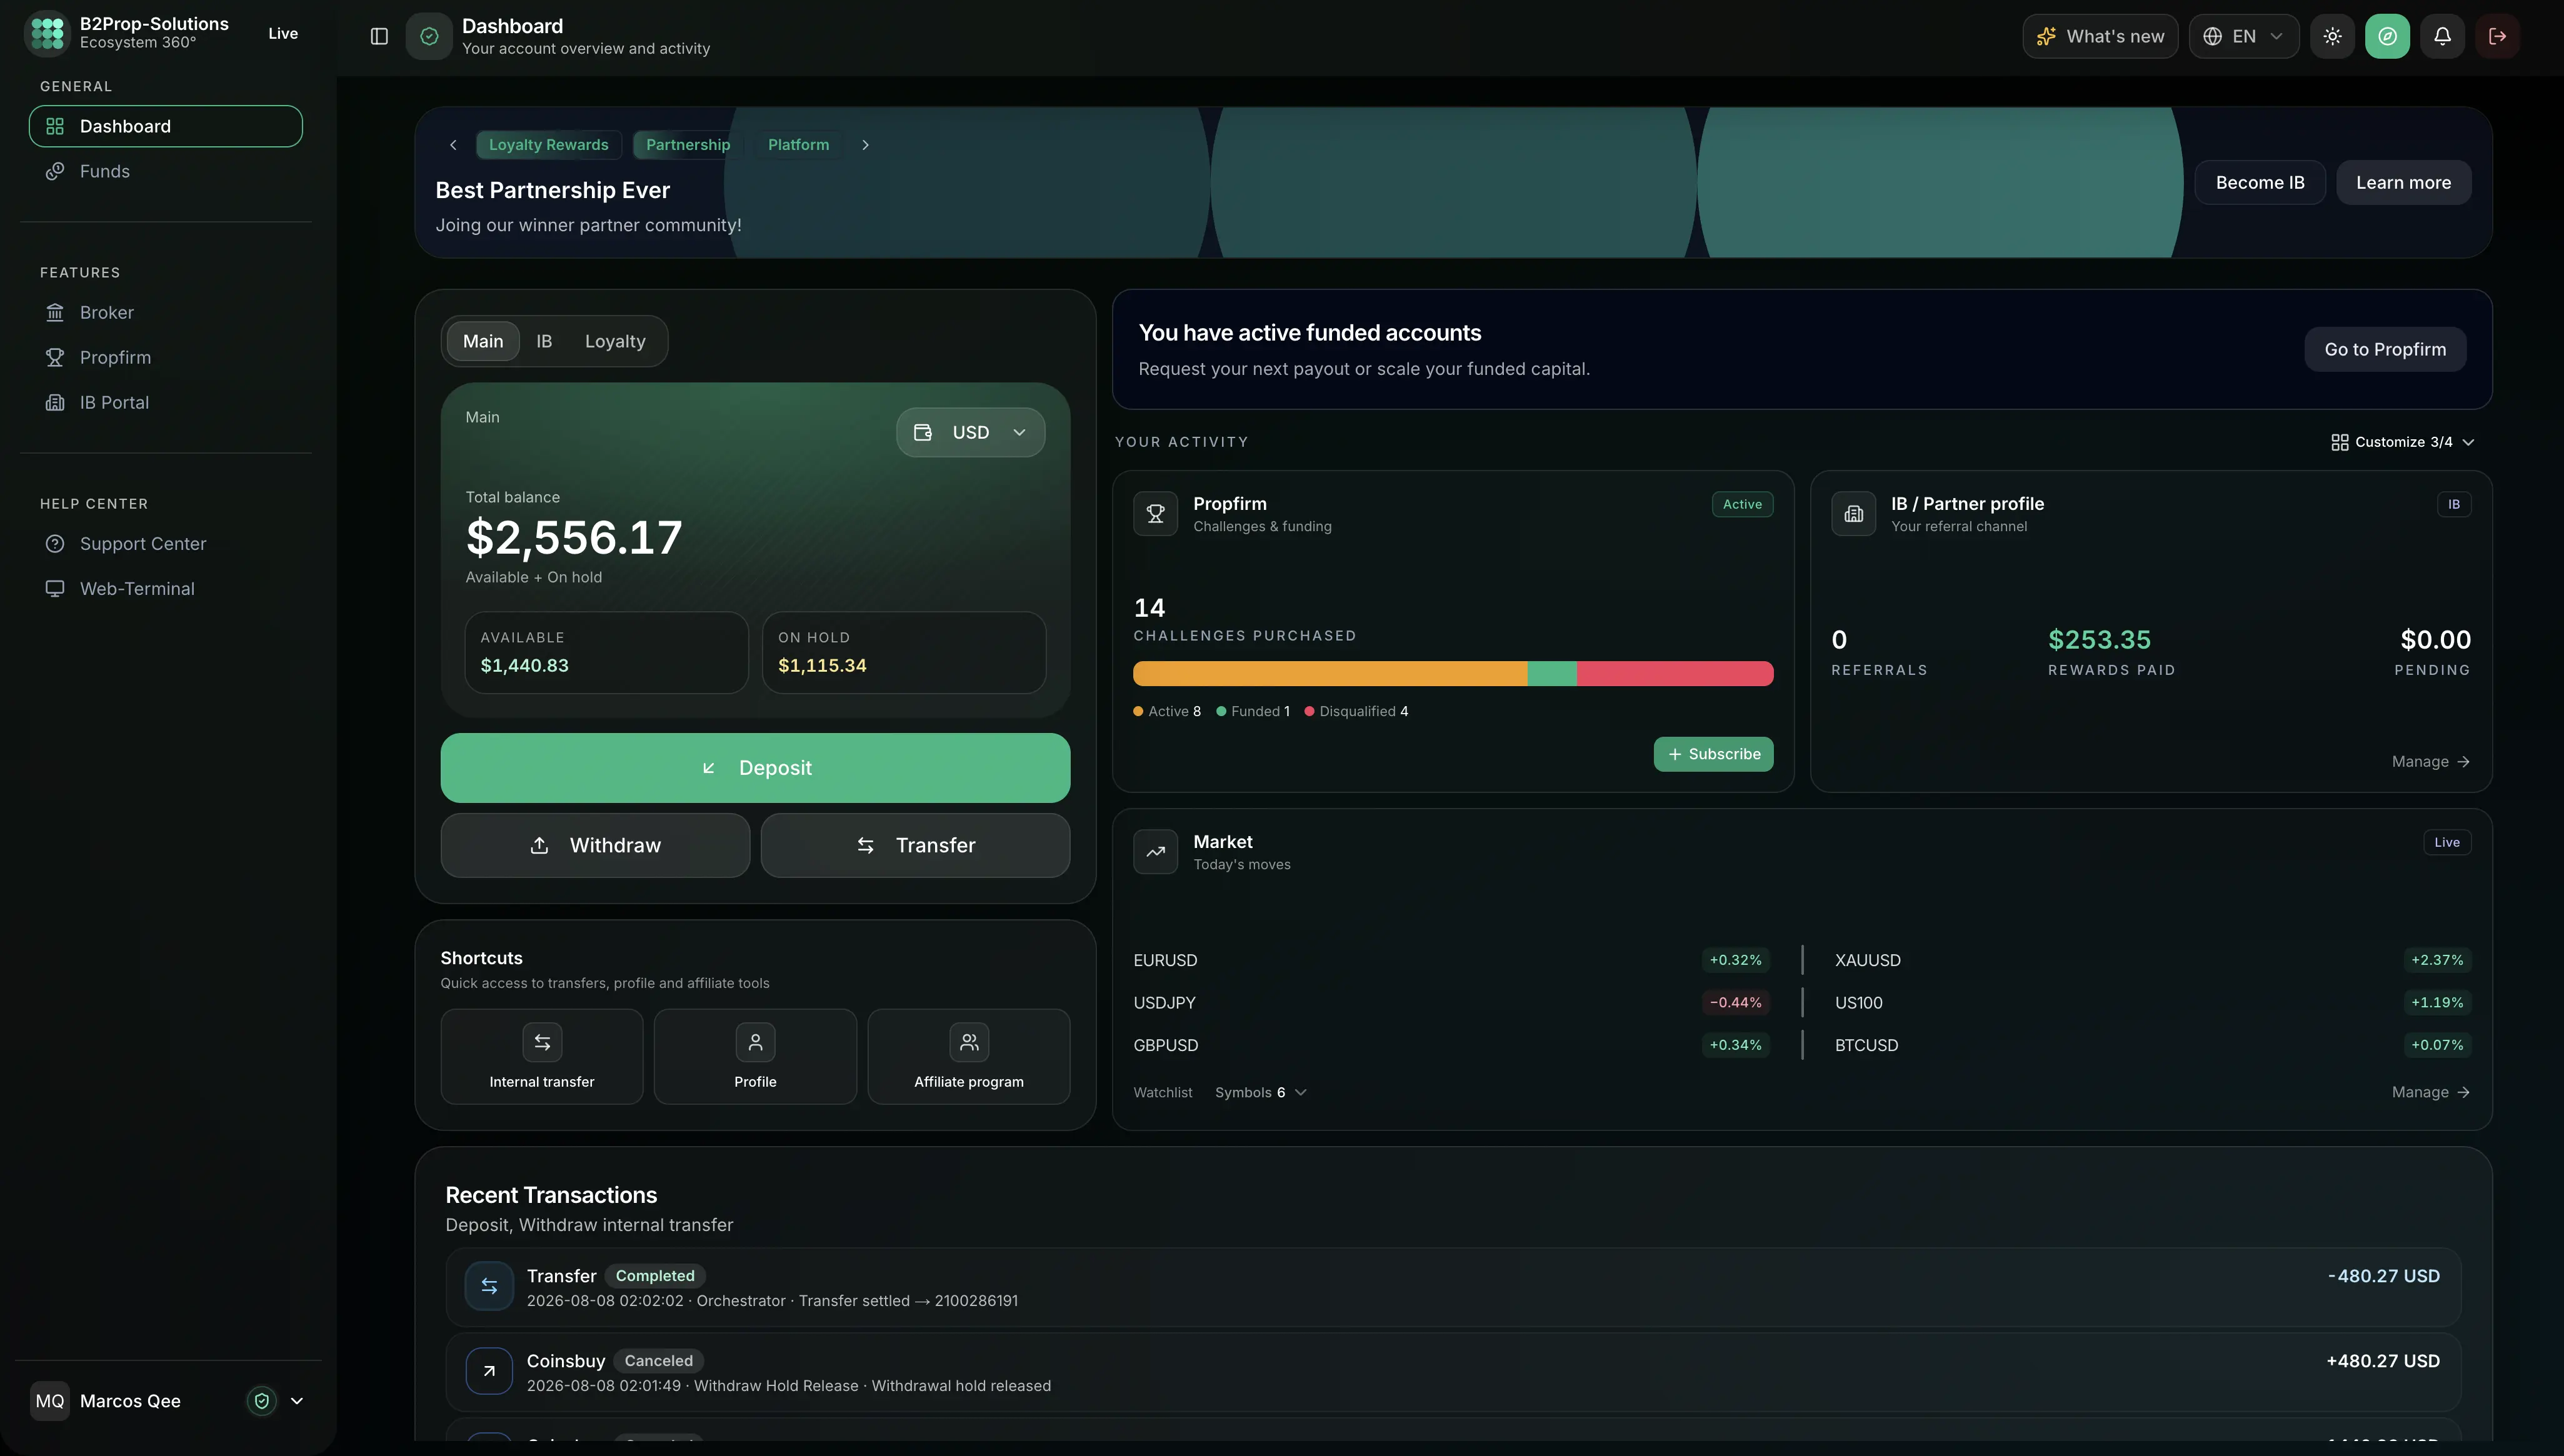Click the Become IB button
Image resolution: width=2564 pixels, height=1456 pixels.
click(2260, 182)
